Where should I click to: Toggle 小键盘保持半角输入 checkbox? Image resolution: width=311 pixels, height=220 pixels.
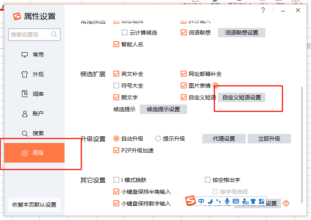tap(116, 191)
